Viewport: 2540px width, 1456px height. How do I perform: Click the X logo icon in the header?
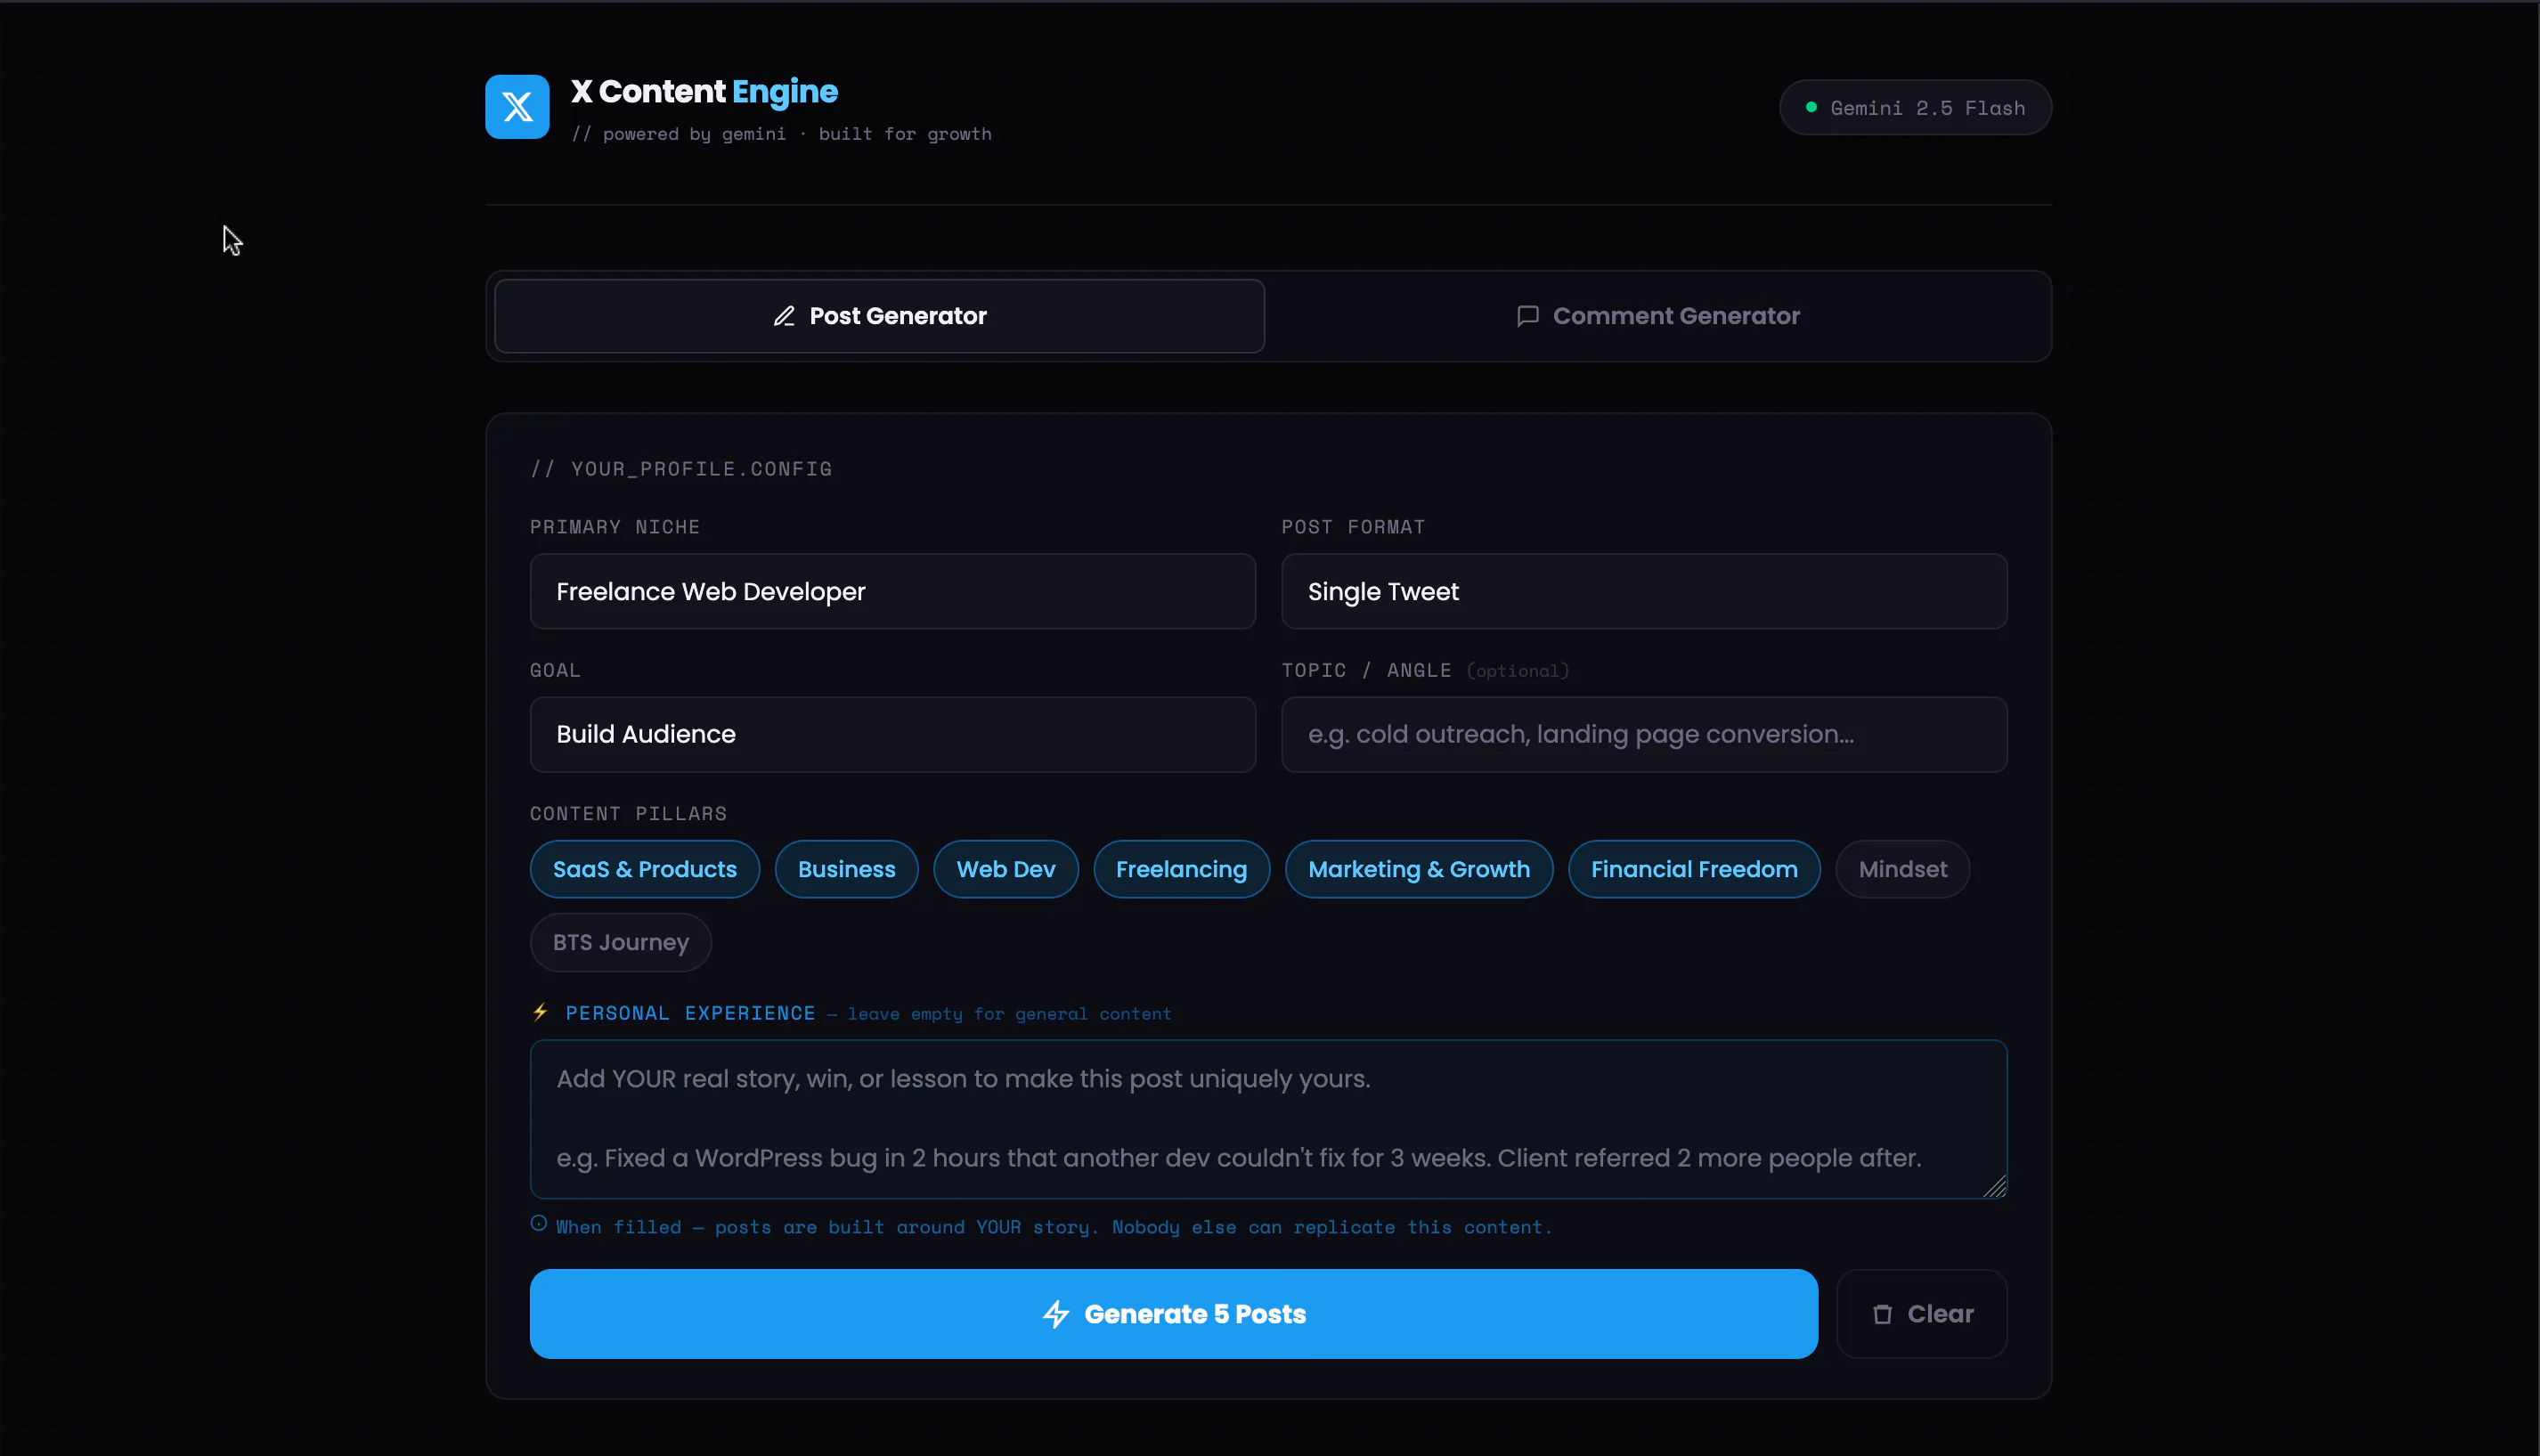pyautogui.click(x=516, y=106)
